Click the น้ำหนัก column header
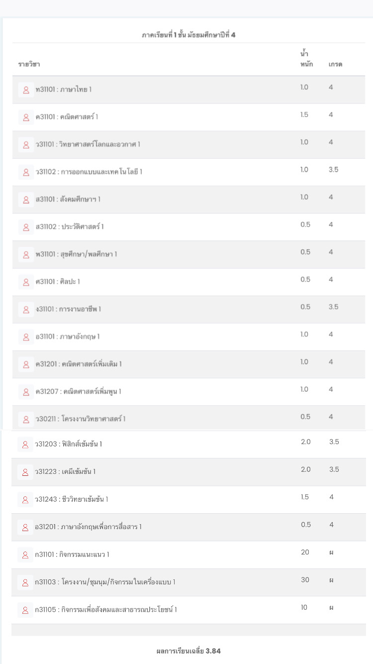The height and width of the screenshot is (664, 373). (306, 59)
